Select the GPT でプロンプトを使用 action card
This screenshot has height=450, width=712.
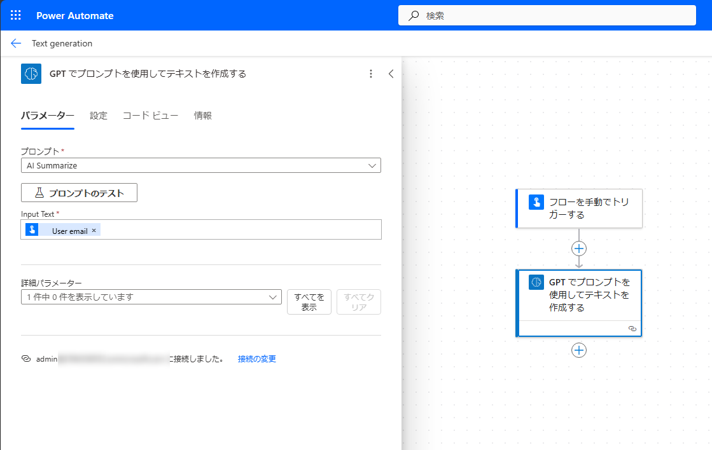click(579, 303)
